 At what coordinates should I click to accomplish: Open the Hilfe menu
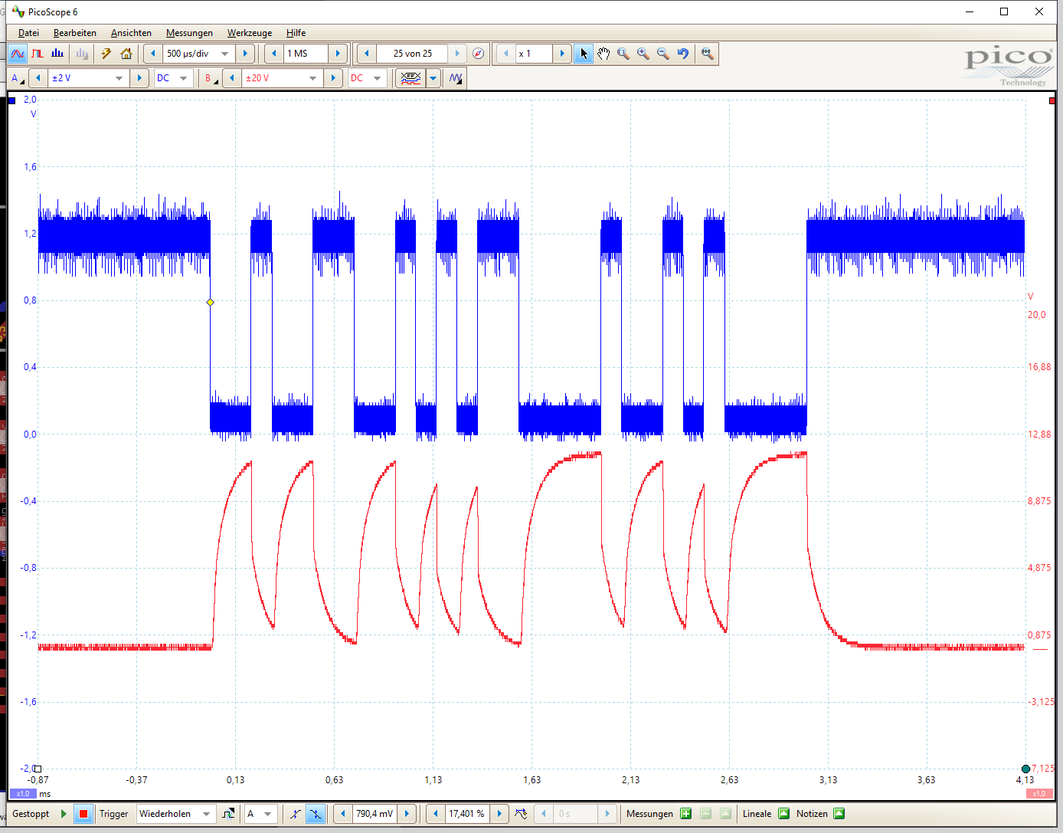point(296,33)
